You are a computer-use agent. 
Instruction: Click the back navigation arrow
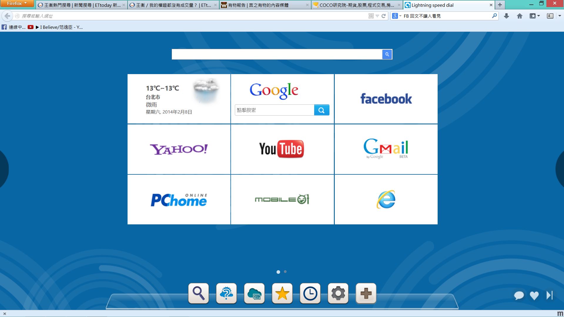point(7,16)
